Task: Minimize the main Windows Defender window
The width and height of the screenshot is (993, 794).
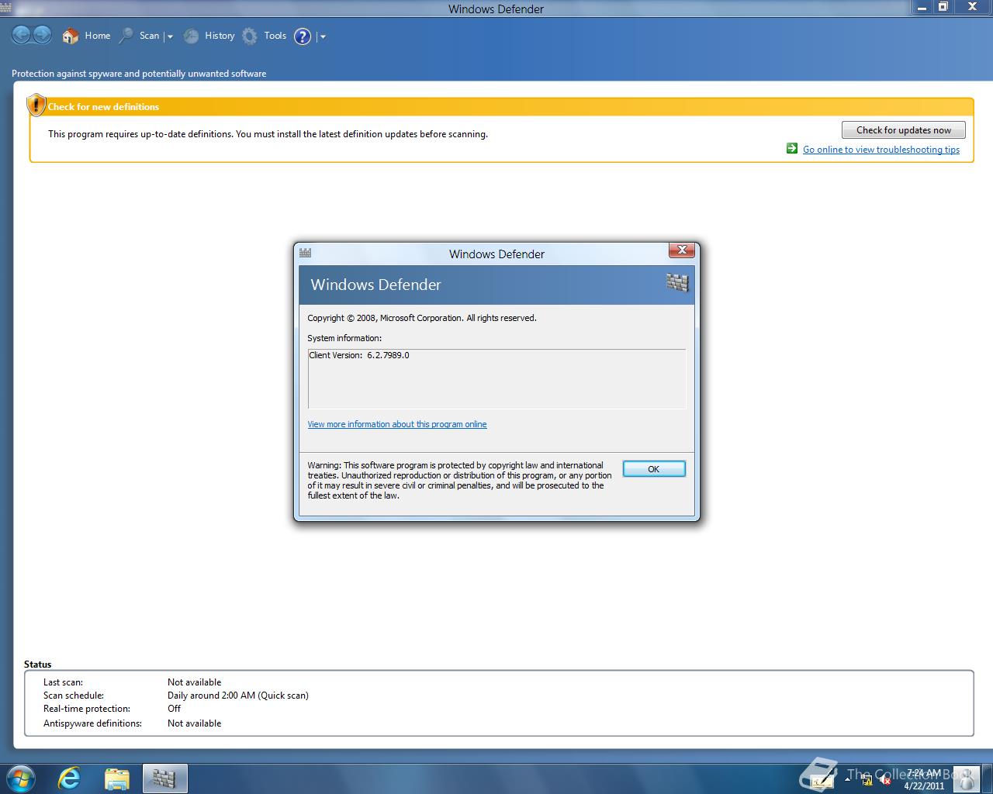Action: (x=922, y=7)
